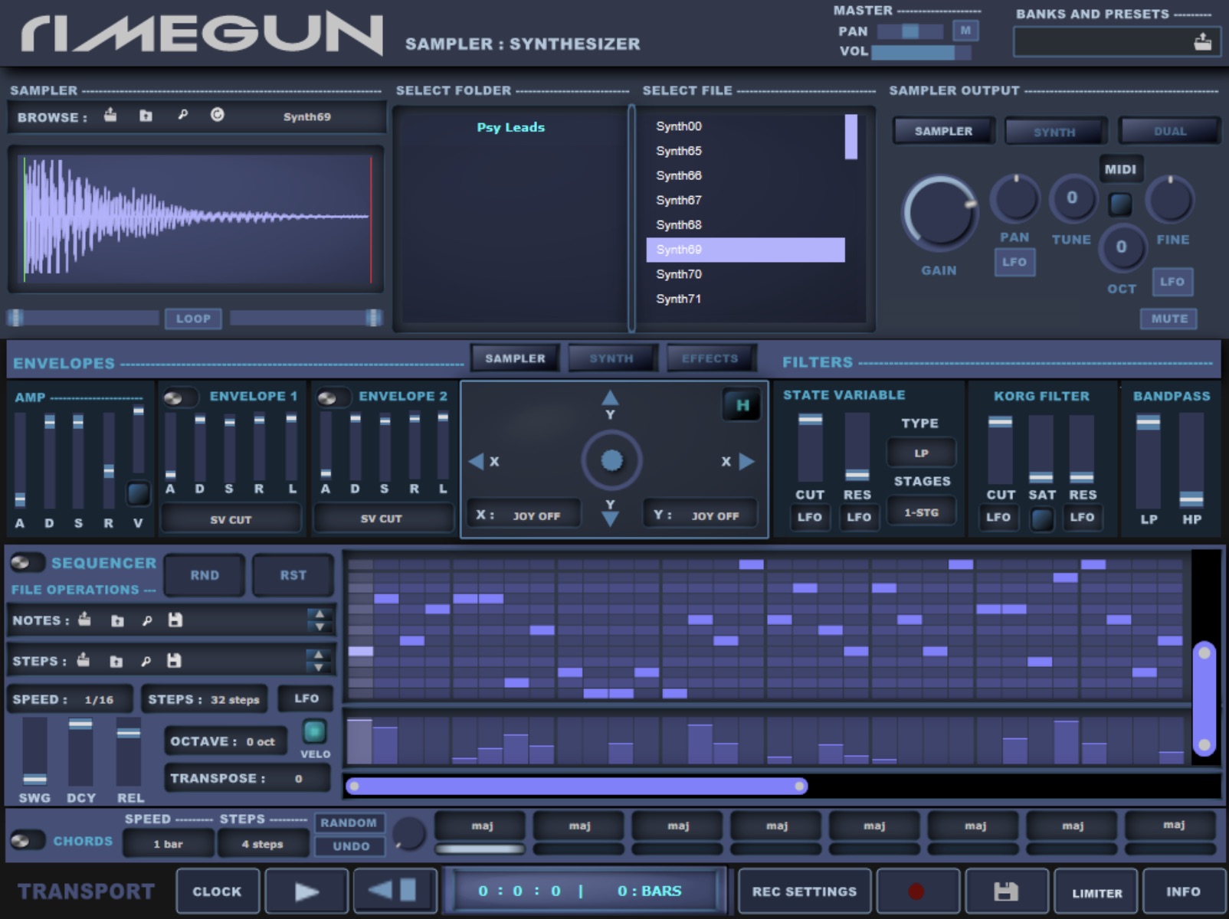The height and width of the screenshot is (919, 1229).
Task: Click the RND randomize button
Action: pyautogui.click(x=205, y=575)
